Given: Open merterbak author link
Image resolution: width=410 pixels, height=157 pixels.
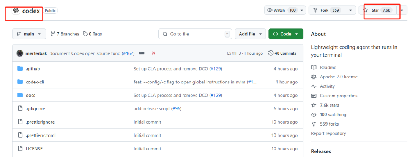Looking at the screenshot, I should click(x=36, y=53).
